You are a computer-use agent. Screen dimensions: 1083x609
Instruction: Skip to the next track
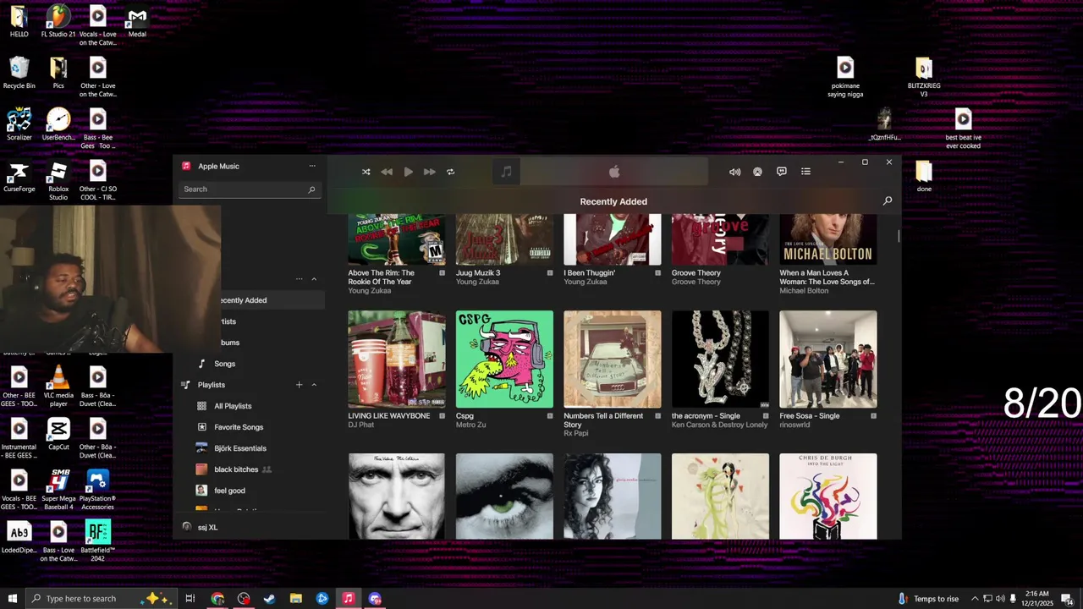pos(429,172)
